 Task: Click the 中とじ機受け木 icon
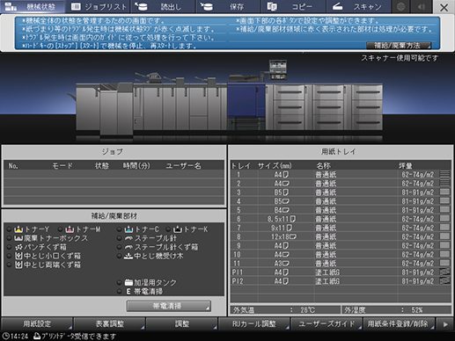128,256
